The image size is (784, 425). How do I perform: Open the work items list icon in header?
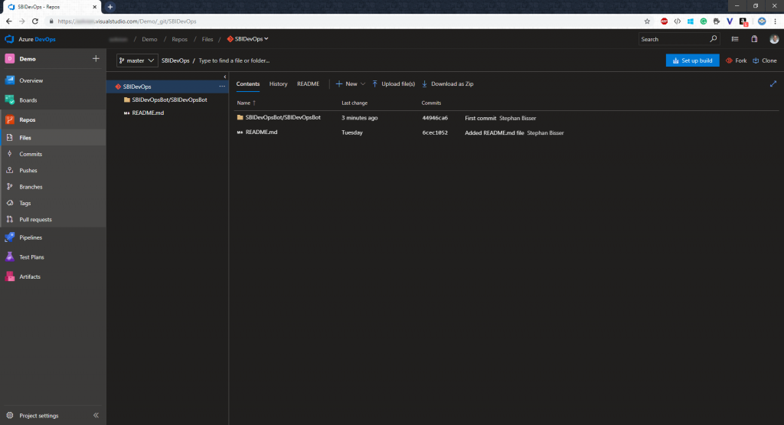click(x=735, y=39)
